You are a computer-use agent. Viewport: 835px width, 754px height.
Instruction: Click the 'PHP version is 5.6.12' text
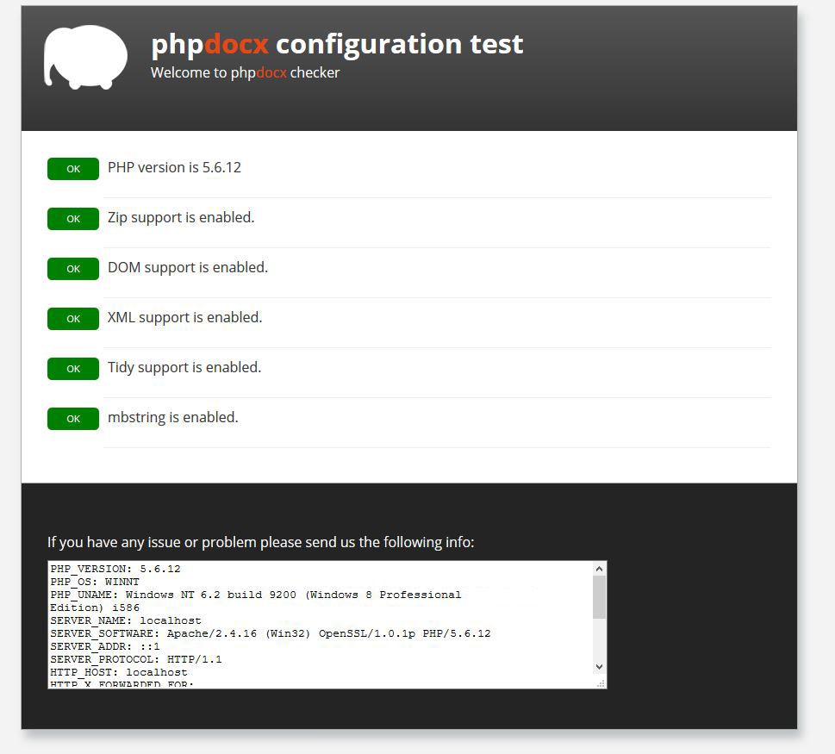174,168
